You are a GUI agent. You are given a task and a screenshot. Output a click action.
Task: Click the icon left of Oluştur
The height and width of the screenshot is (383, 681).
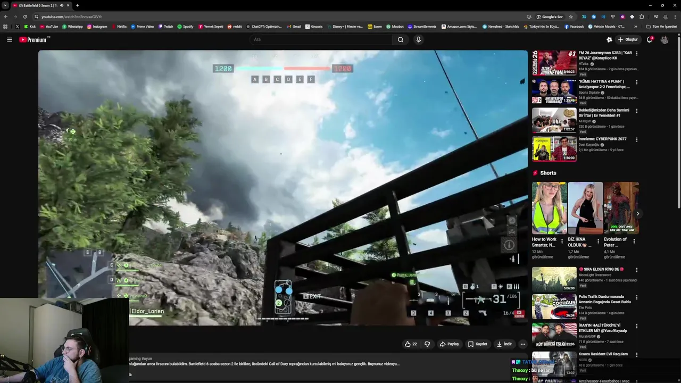(x=609, y=39)
